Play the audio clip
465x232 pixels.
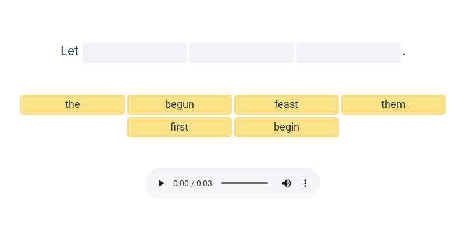162,183
